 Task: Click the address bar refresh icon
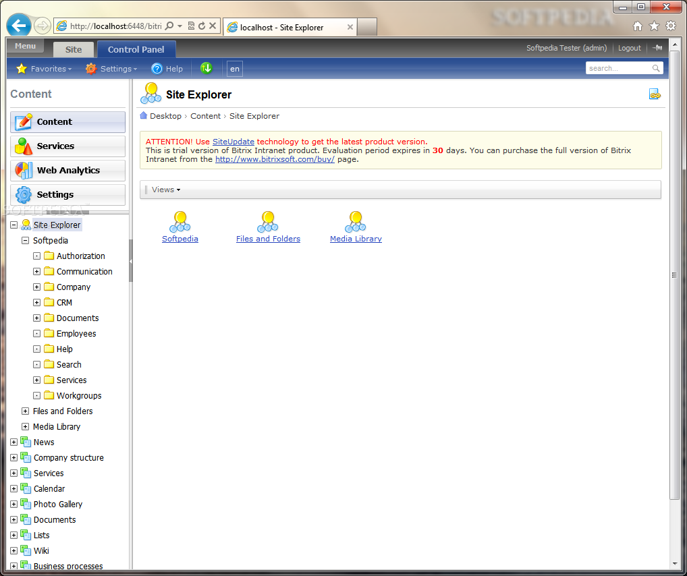[x=202, y=26]
